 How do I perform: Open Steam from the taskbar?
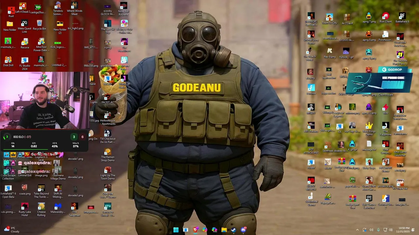[x=233, y=230]
